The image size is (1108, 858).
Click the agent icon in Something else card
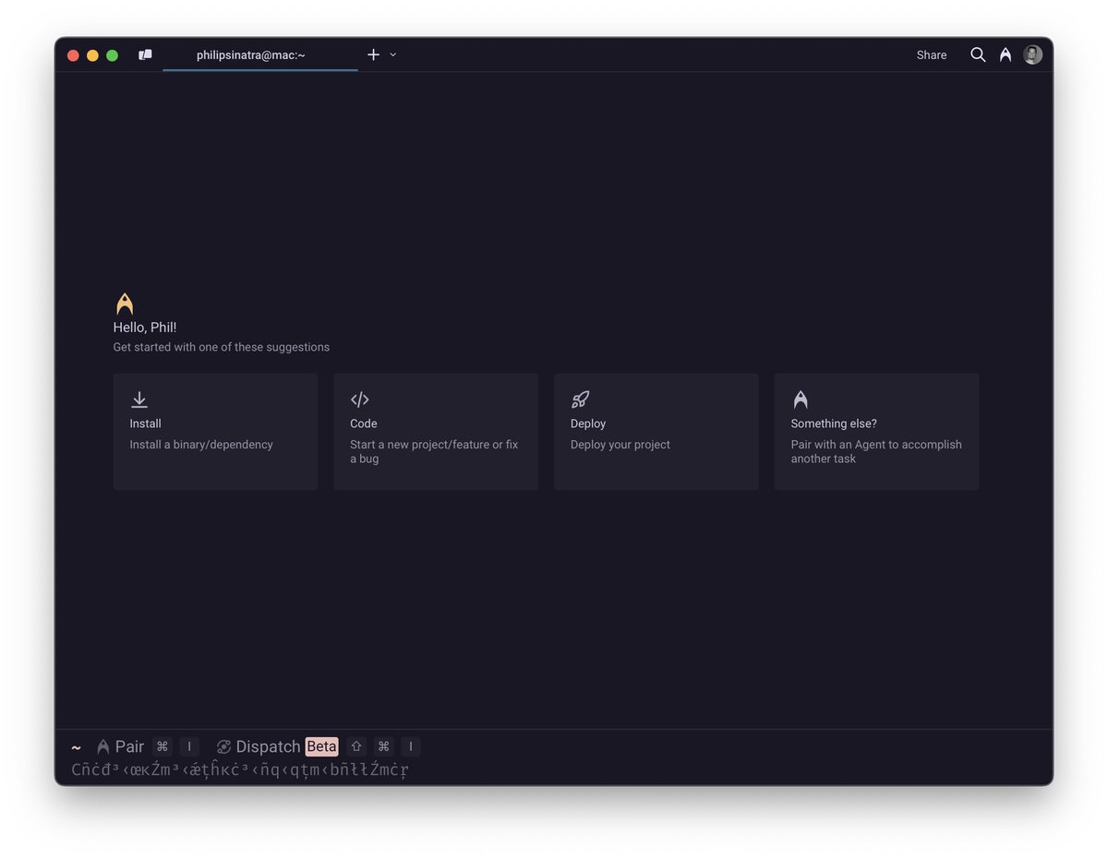tap(801, 399)
